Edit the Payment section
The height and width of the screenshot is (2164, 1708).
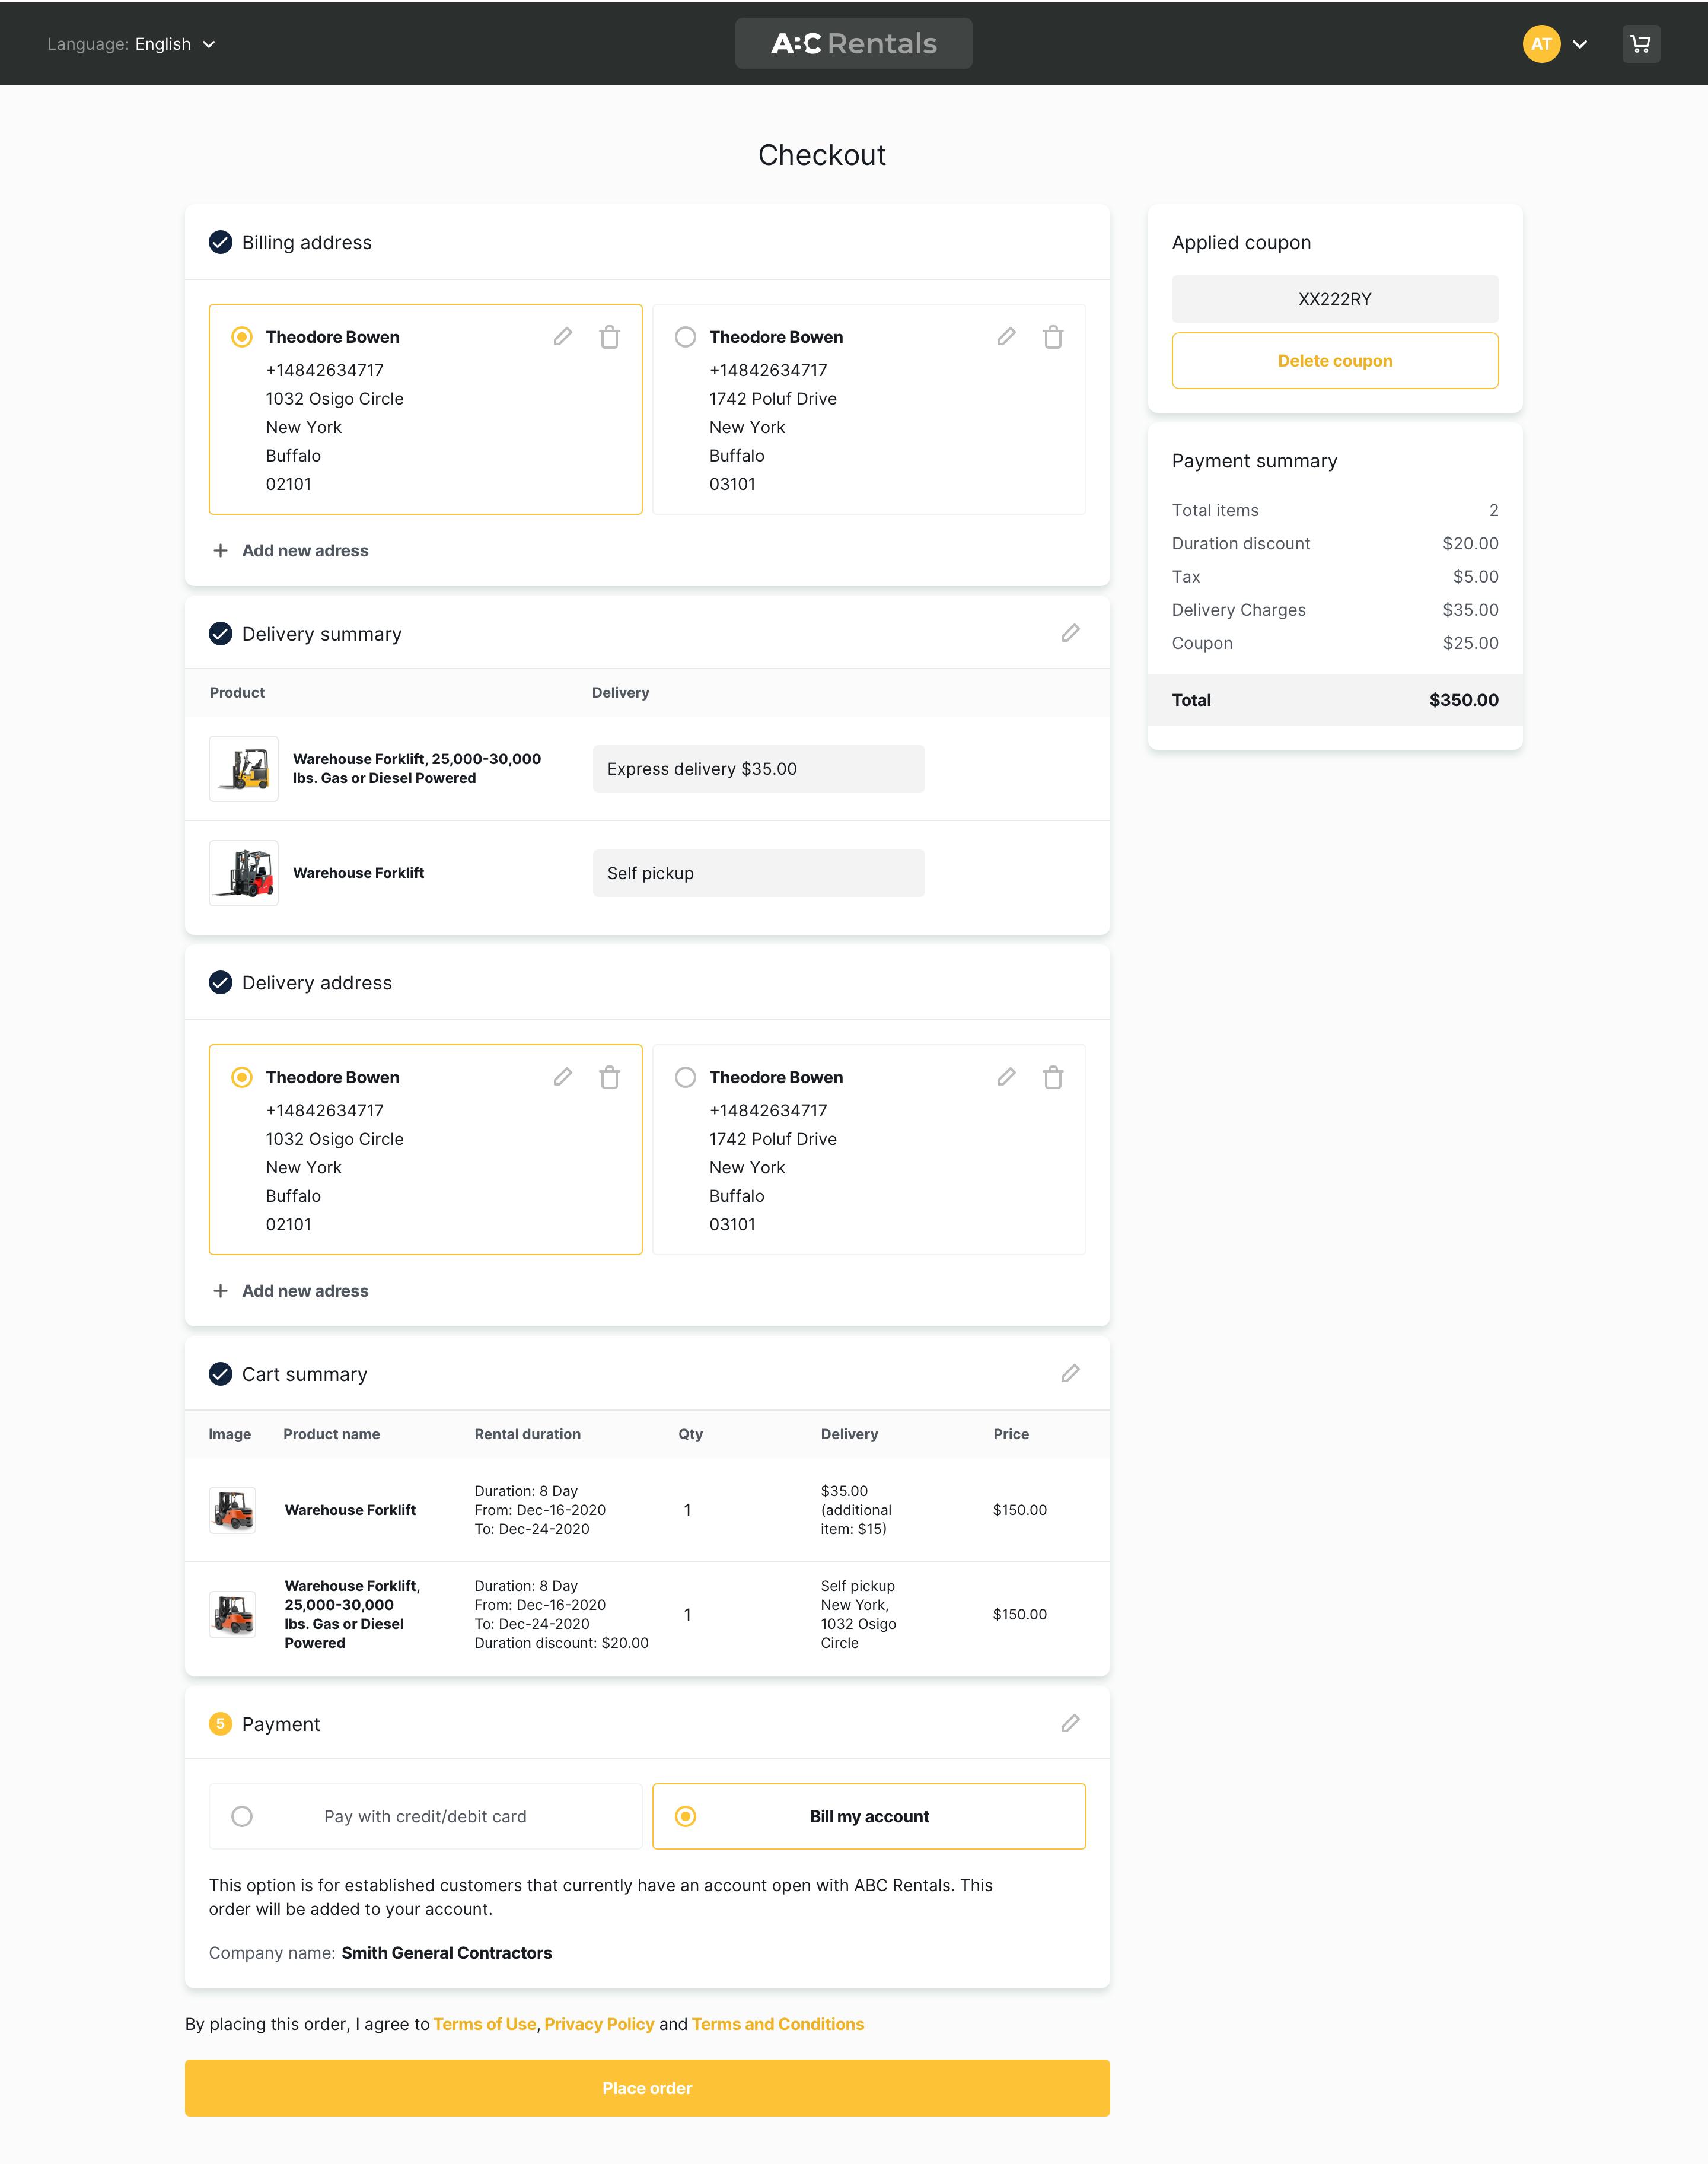pos(1070,1723)
